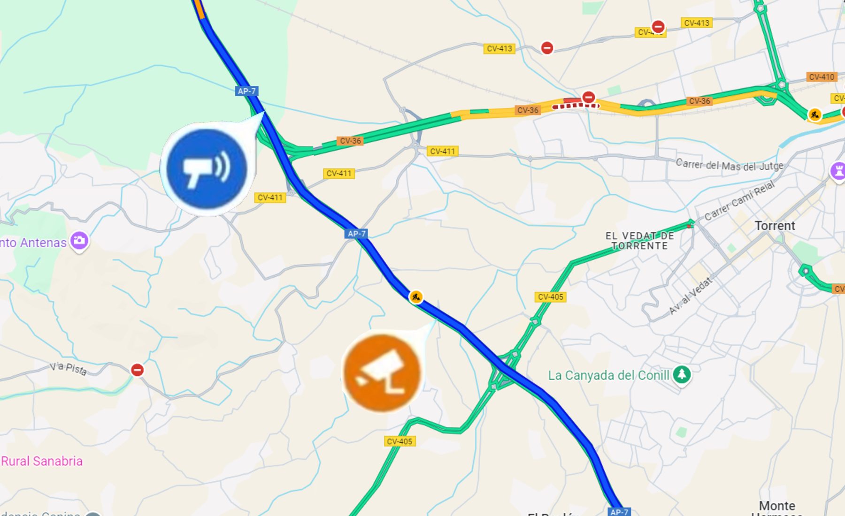845x516 pixels.
Task: Select the CV-405 road shield near Torrent
Action: click(x=550, y=297)
